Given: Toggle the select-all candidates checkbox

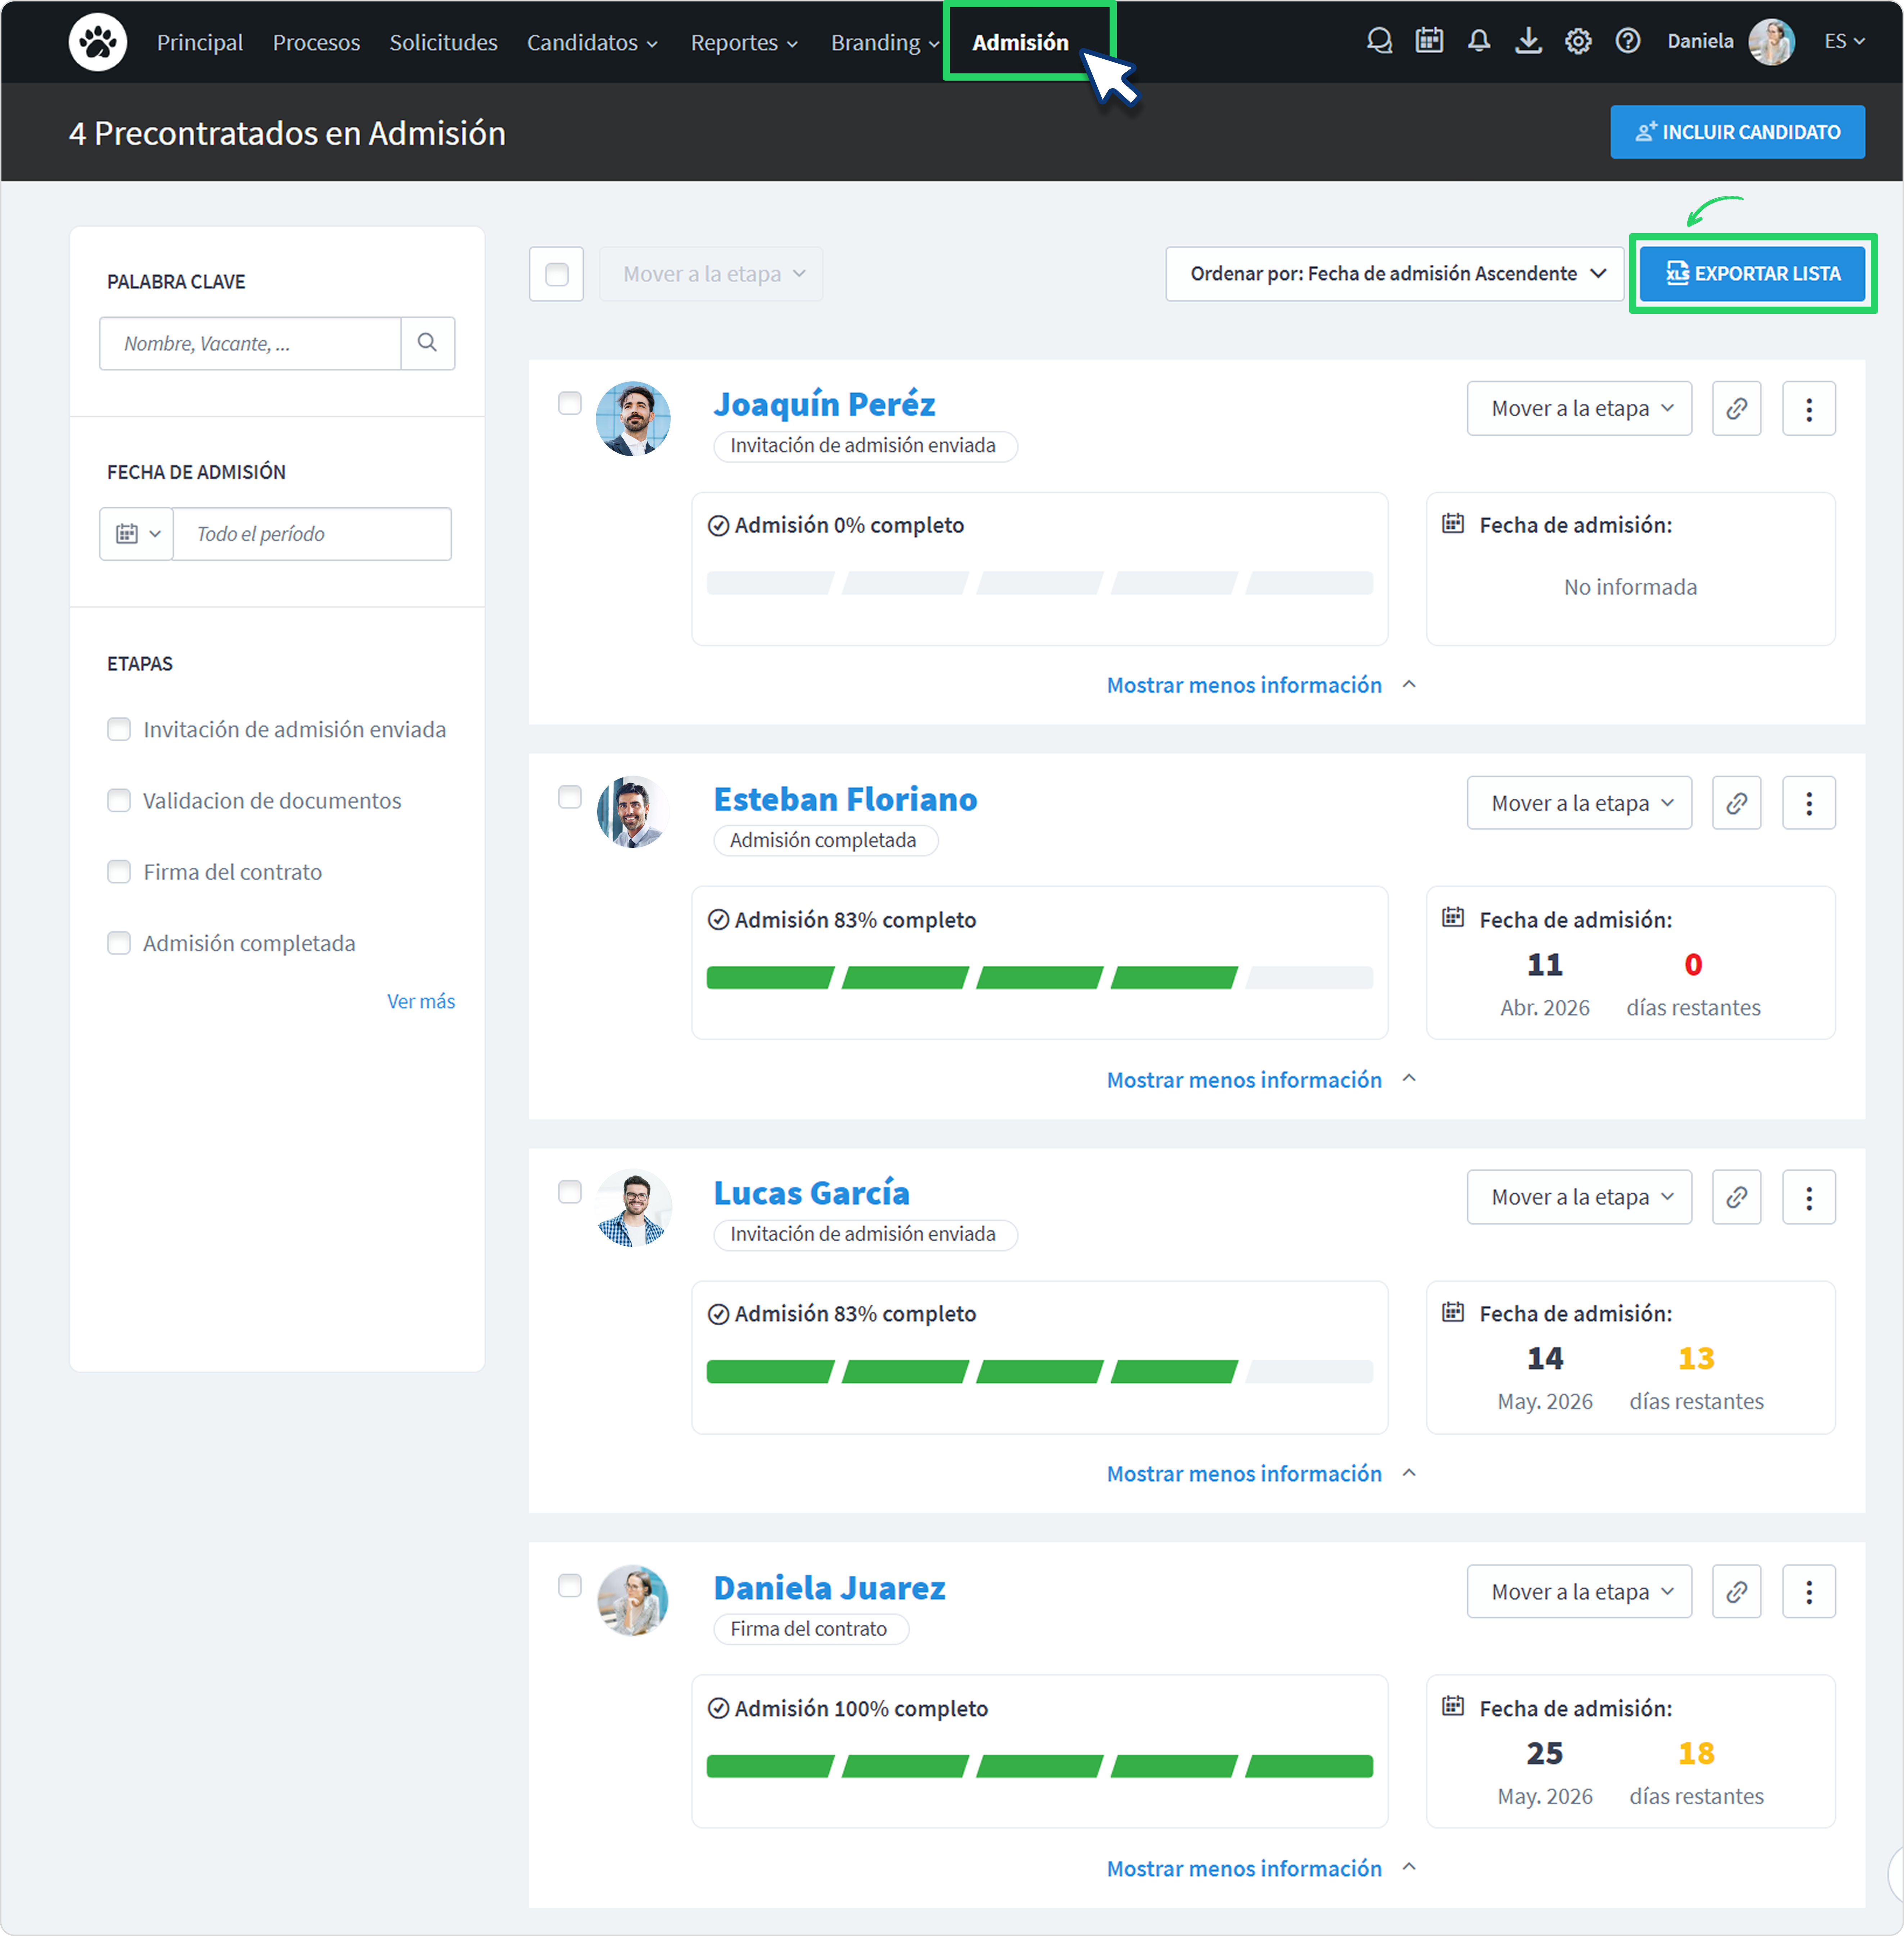Looking at the screenshot, I should click(x=557, y=274).
